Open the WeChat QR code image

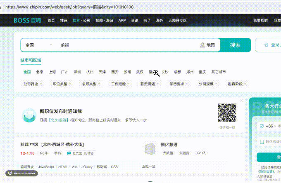[x=227, y=113]
